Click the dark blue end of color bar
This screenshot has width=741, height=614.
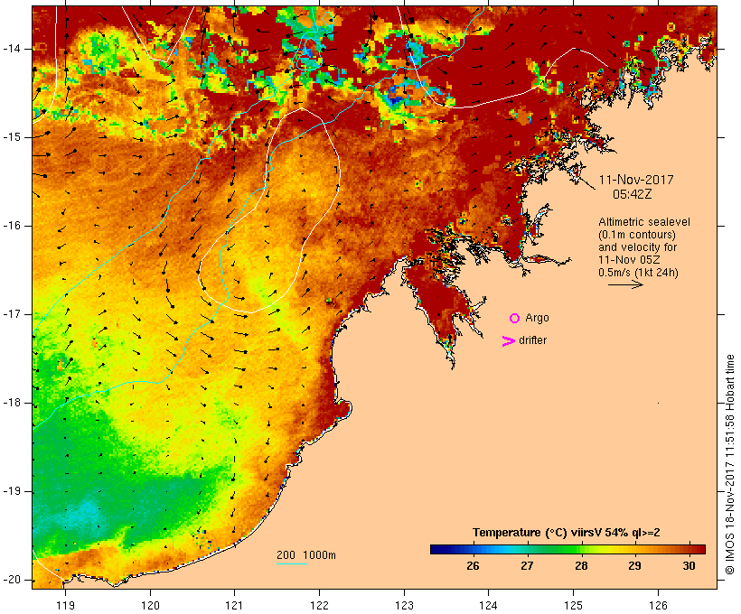pyautogui.click(x=436, y=549)
